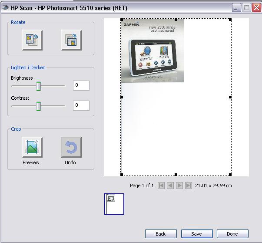Jump to the first page arrow
This screenshot has height=243, width=262.
click(161, 186)
